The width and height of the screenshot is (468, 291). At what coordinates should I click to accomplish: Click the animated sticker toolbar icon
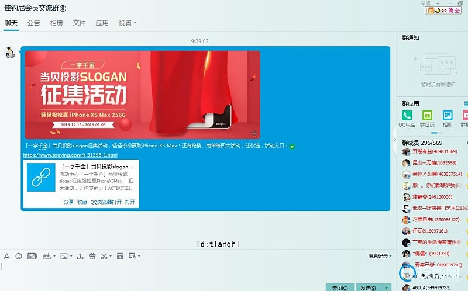coord(47,256)
